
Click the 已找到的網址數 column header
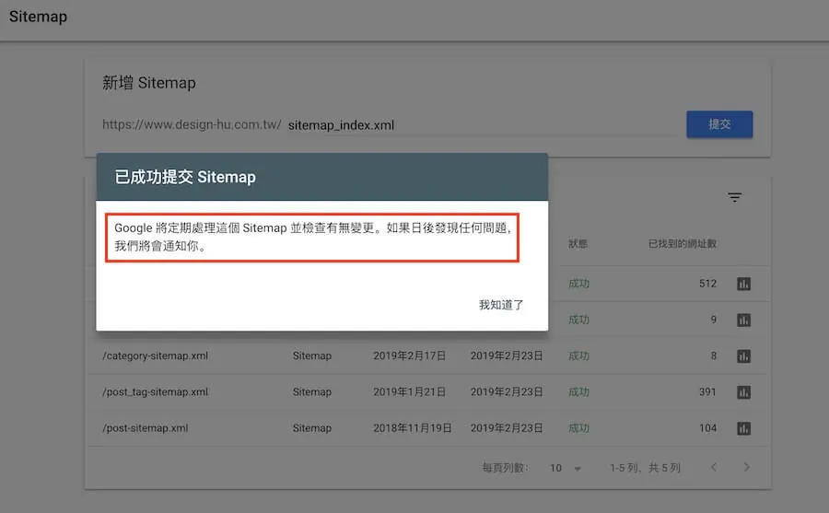pyautogui.click(x=682, y=244)
